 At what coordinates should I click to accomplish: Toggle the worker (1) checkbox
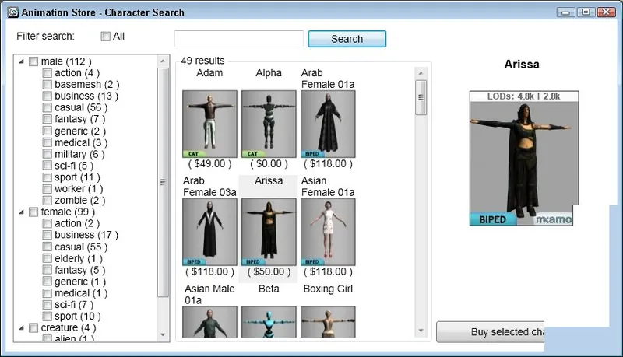coord(48,189)
